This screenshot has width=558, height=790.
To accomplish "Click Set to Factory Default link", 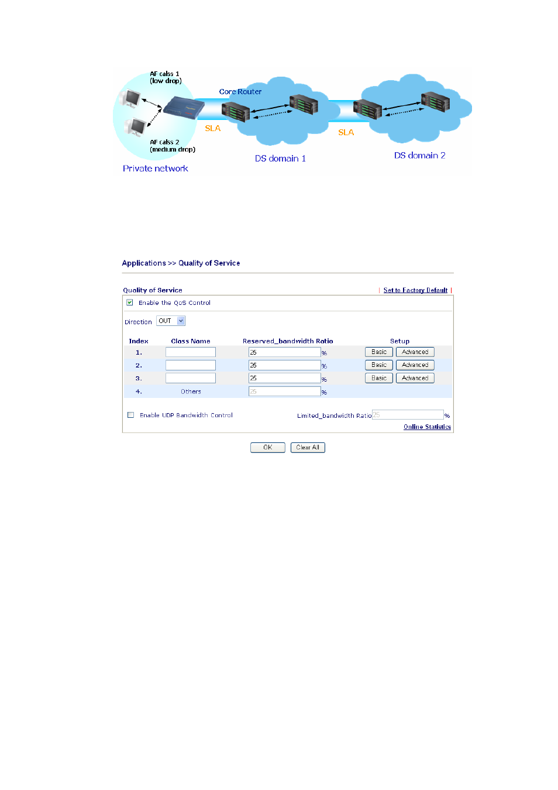I will 415,290.
